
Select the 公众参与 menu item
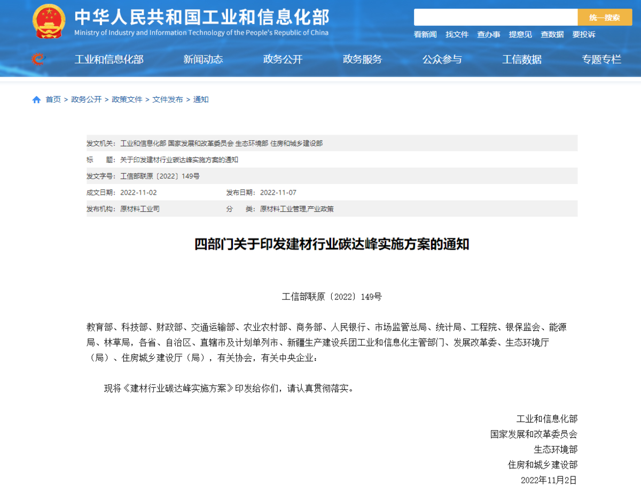(442, 59)
